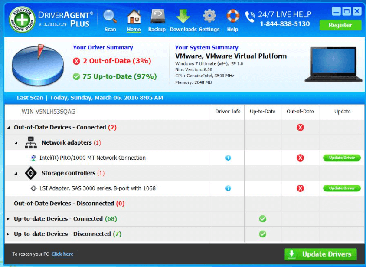Maximize the DriverAgent window
The height and width of the screenshot is (267, 366).
tap(346, 11)
